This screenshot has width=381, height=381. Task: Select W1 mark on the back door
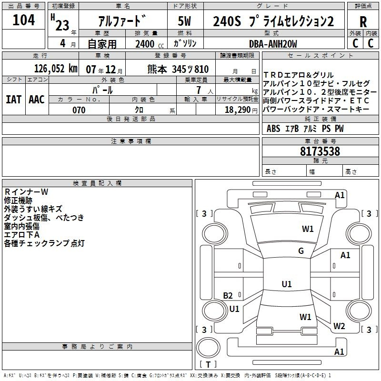pyautogui.click(x=305, y=317)
